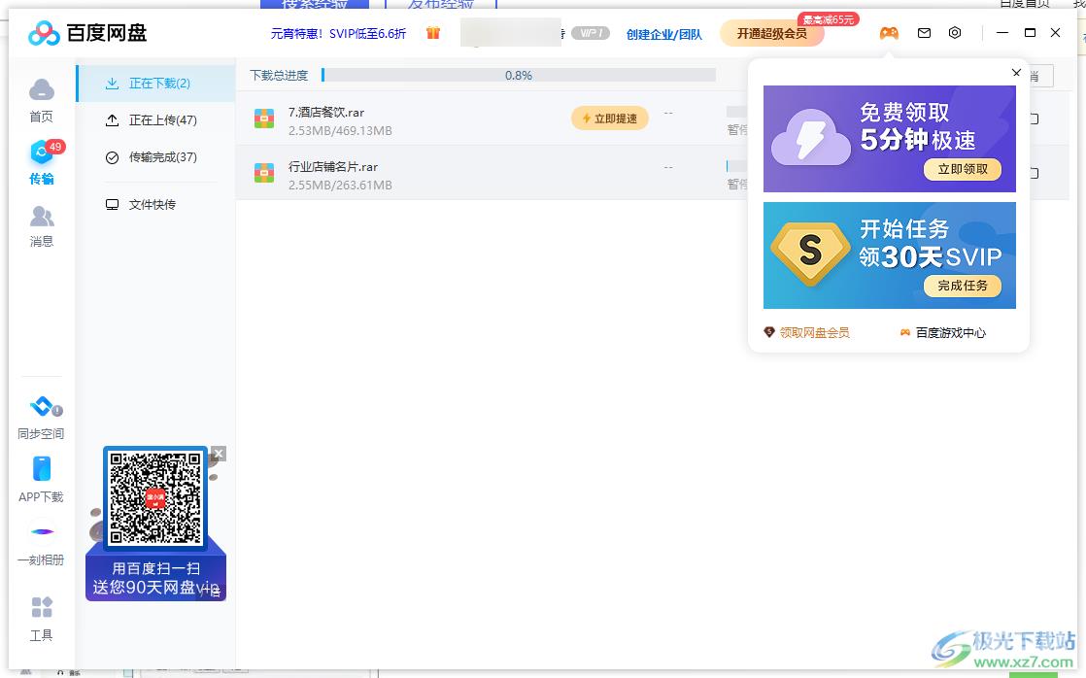Click the 最高减65元 discount badge
This screenshot has width=1086, height=678.
829,19
